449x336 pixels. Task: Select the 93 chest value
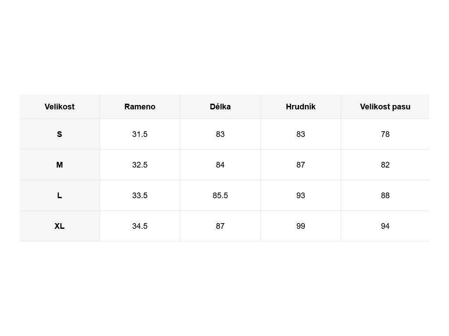point(301,196)
